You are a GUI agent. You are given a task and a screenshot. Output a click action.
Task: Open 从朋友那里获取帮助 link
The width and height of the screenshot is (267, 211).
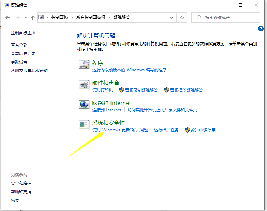point(29,71)
